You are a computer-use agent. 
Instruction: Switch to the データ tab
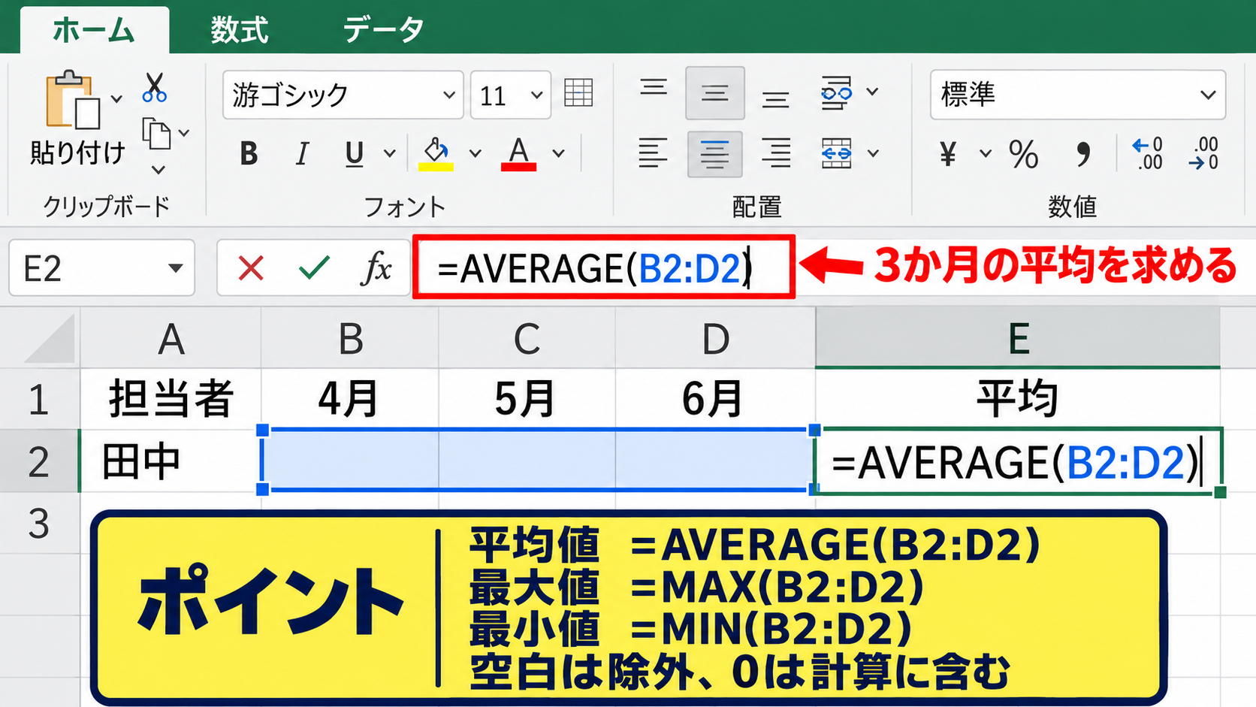[x=383, y=30]
